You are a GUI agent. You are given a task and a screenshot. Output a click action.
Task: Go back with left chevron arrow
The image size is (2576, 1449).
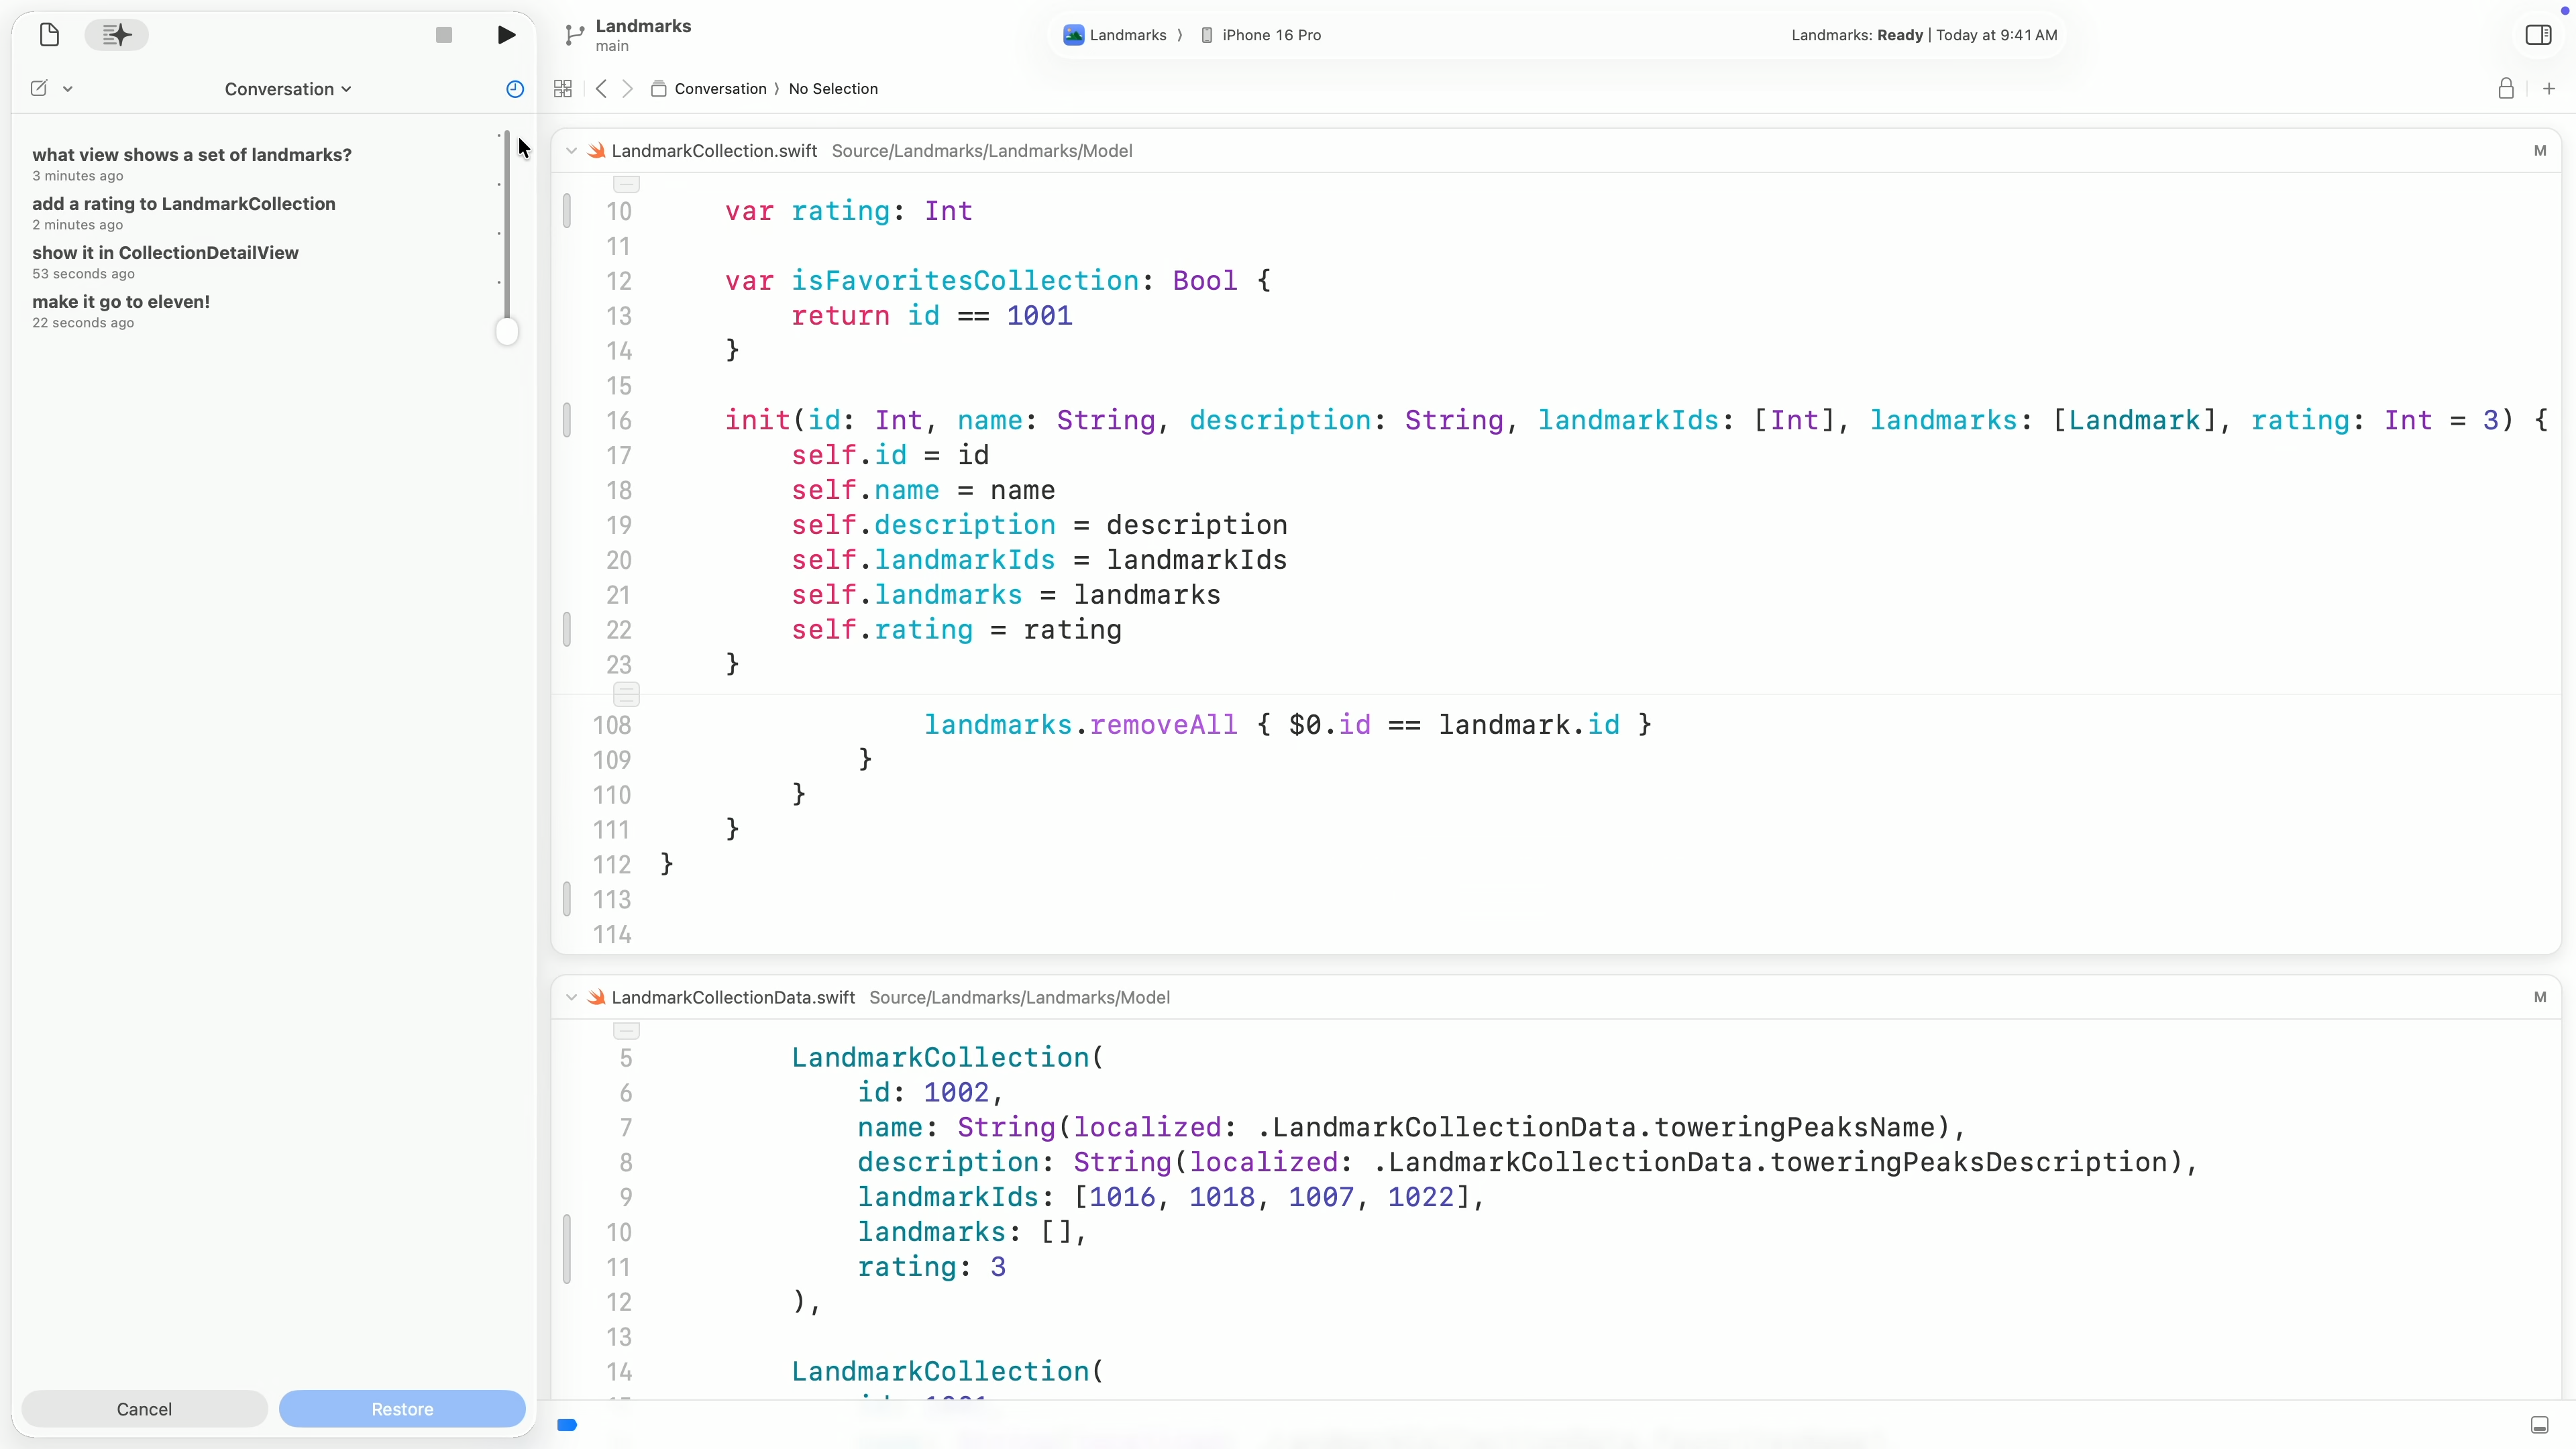[601, 89]
